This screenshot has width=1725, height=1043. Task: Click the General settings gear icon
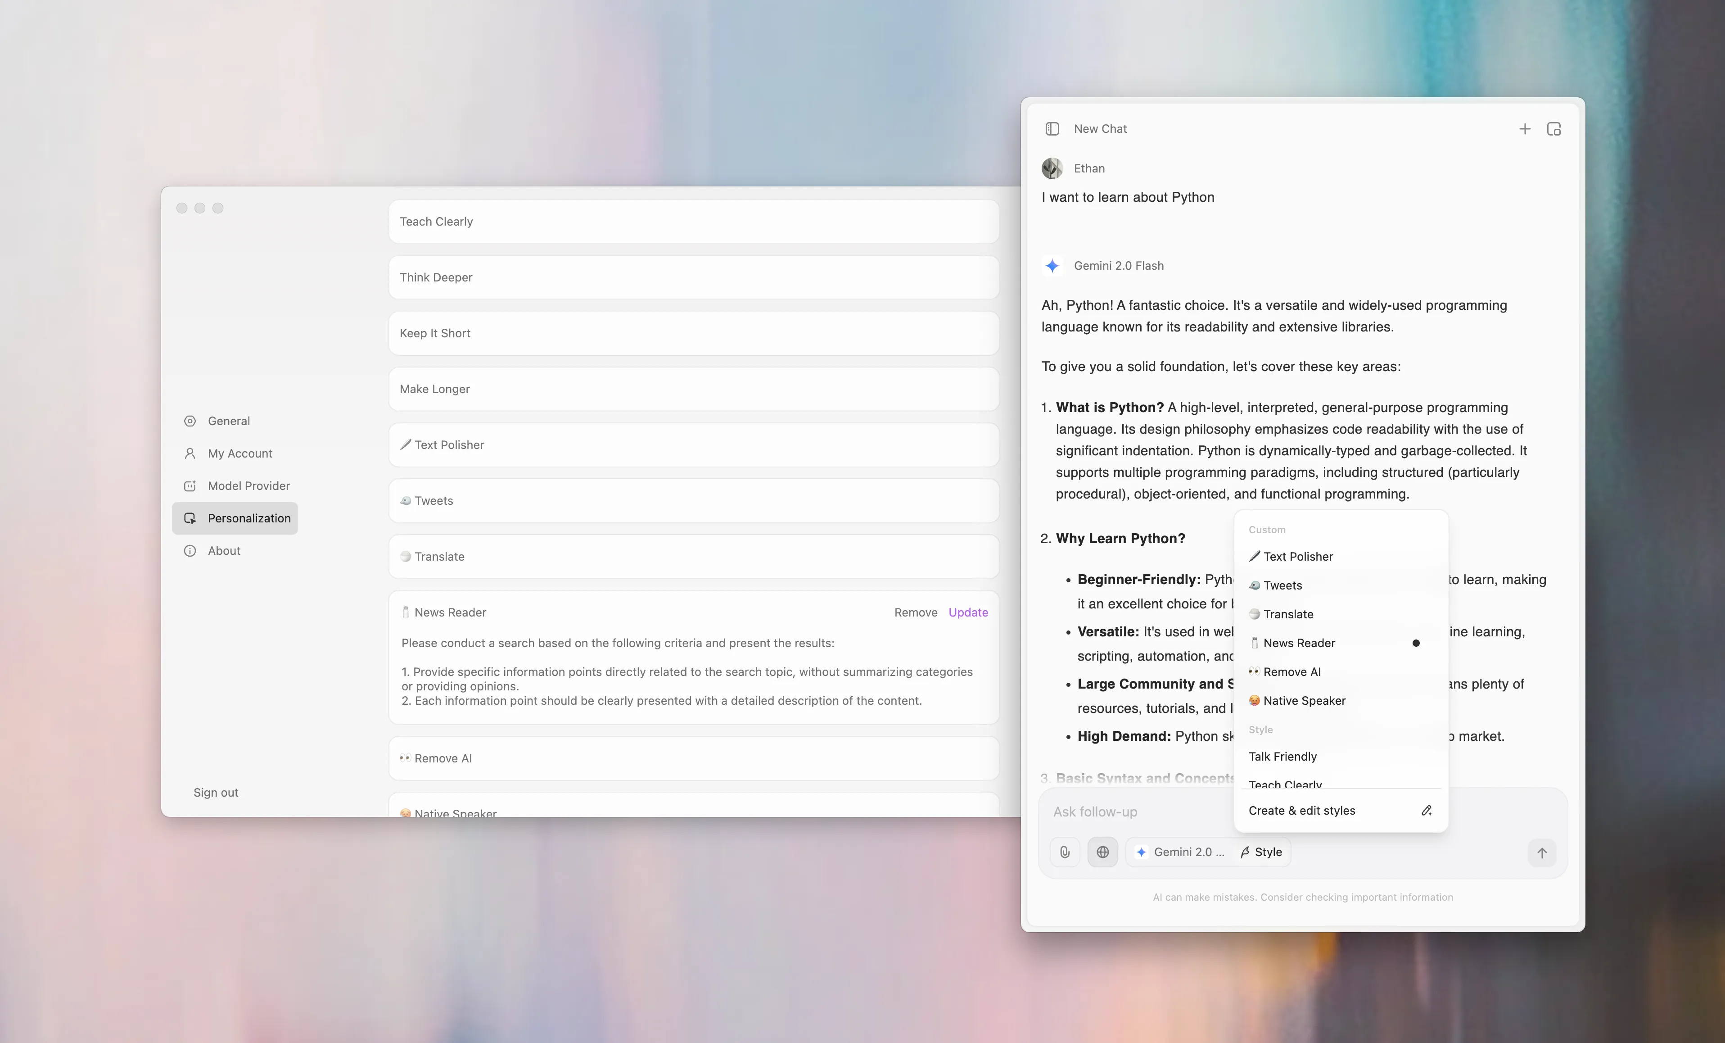[190, 421]
